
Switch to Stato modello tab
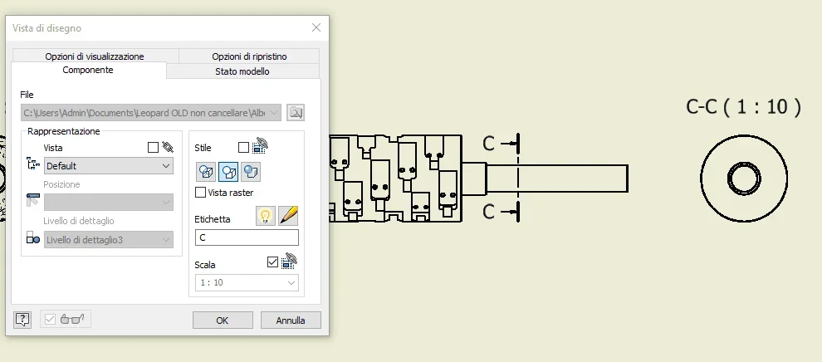point(242,71)
